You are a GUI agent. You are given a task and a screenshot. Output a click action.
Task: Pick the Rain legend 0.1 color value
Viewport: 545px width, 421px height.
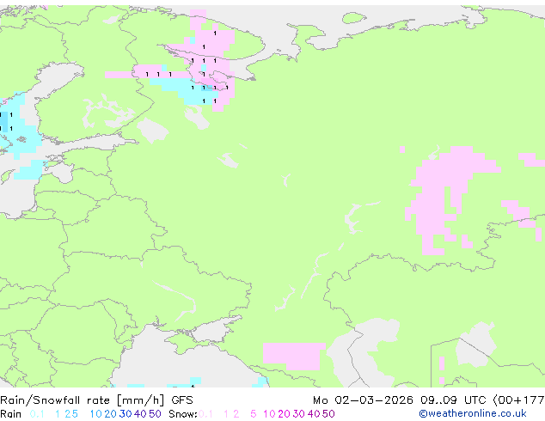pos(37,414)
